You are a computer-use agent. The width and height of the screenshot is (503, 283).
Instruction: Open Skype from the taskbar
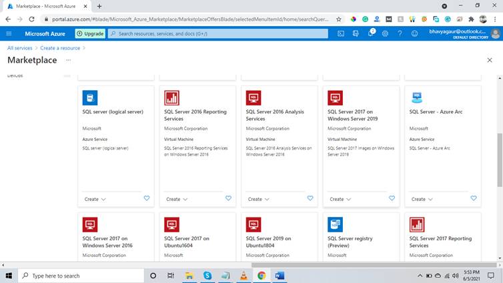[x=207, y=276]
